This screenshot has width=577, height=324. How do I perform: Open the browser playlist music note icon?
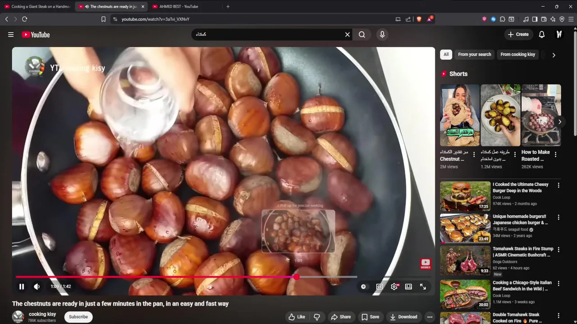pos(526,19)
